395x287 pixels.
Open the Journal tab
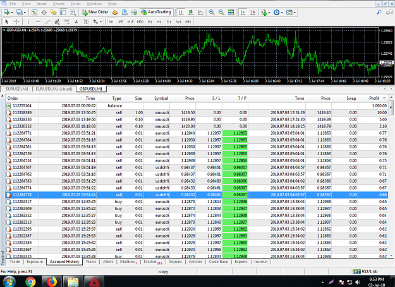pyautogui.click(x=261, y=262)
